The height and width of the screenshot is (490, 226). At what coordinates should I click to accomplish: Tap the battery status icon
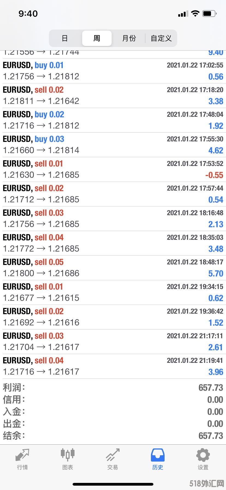[x=209, y=13]
